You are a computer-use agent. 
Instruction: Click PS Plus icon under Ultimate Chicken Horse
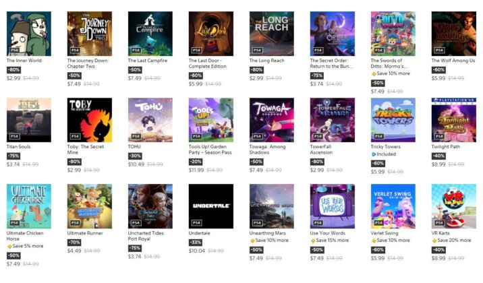click(9, 247)
